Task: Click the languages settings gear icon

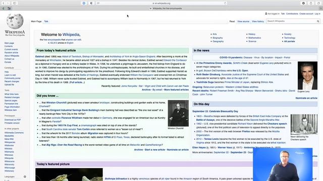Action: click(25, 176)
